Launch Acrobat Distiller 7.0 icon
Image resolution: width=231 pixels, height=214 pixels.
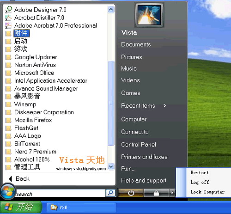coord(8,18)
